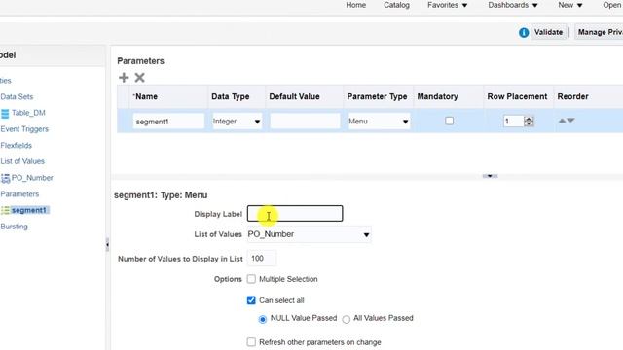Screen dimensions: 623x350
Task: Delete selected parameter with X icon
Action: tap(139, 78)
